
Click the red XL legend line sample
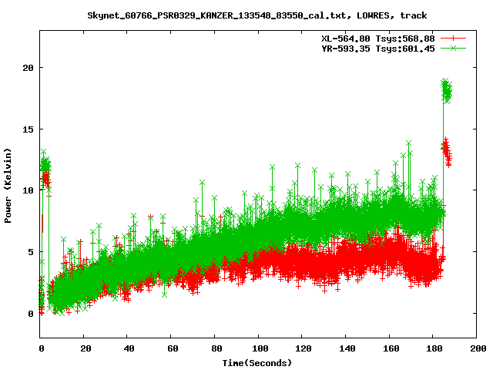point(453,39)
